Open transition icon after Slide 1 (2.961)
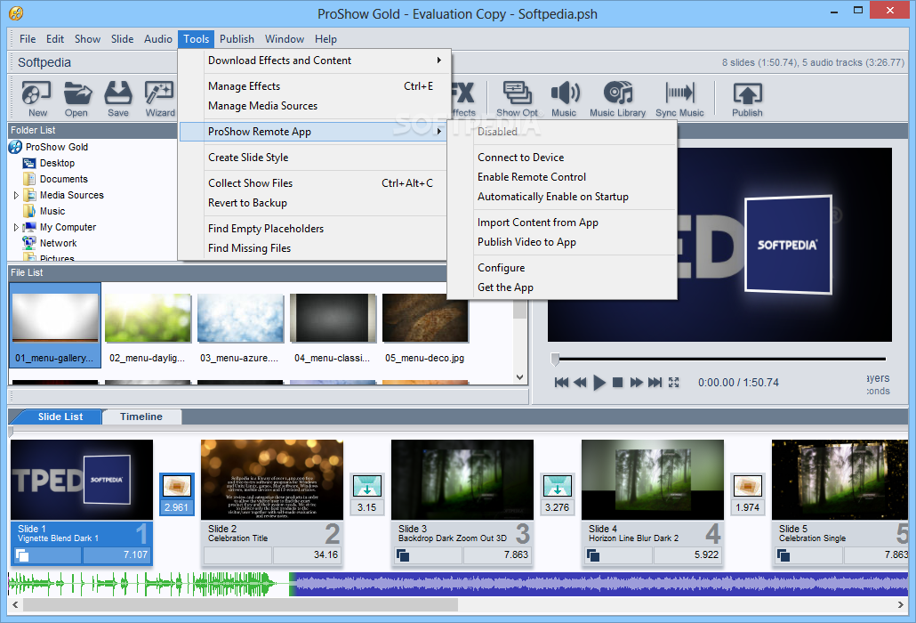Viewport: 916px width, 623px height. pos(177,486)
